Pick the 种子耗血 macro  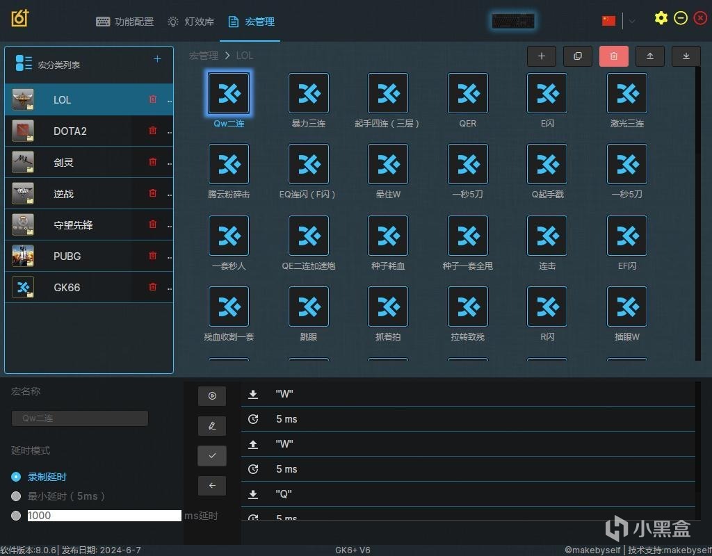click(388, 236)
